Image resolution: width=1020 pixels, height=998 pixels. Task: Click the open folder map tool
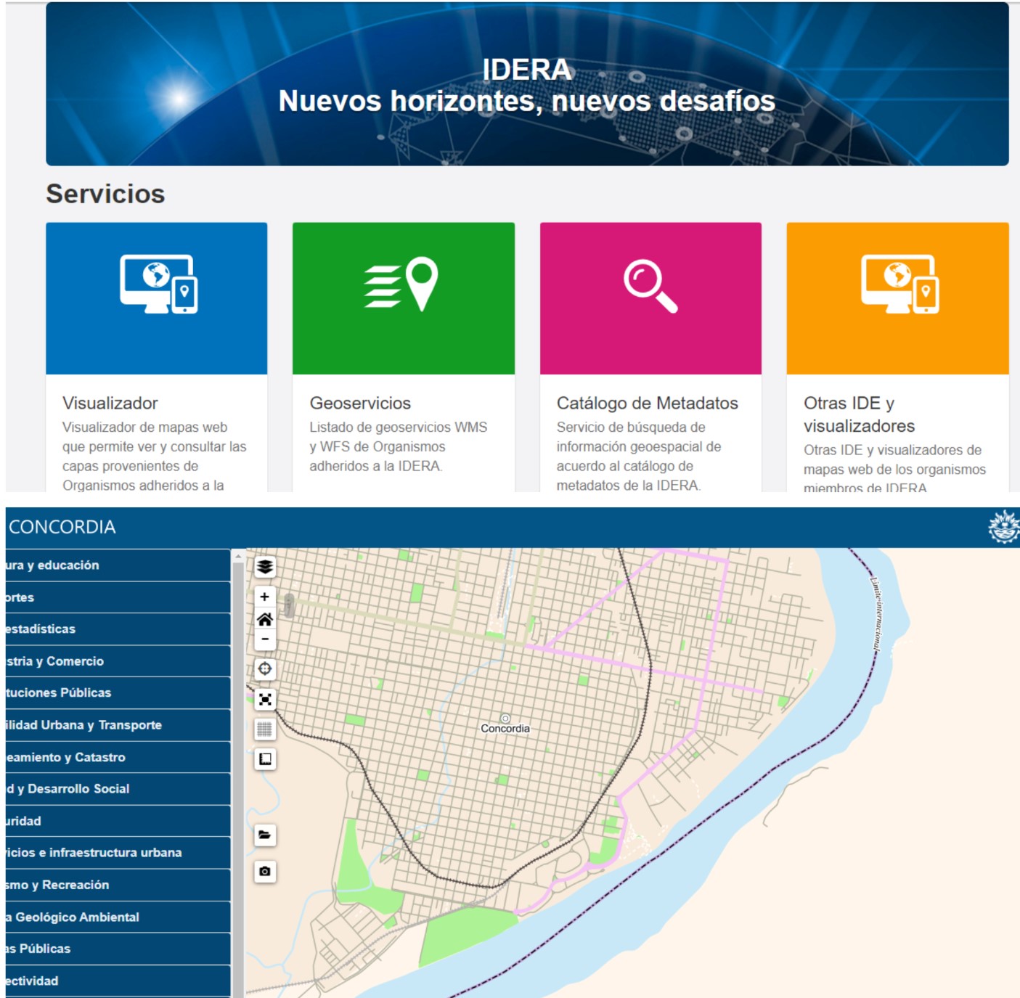[265, 835]
